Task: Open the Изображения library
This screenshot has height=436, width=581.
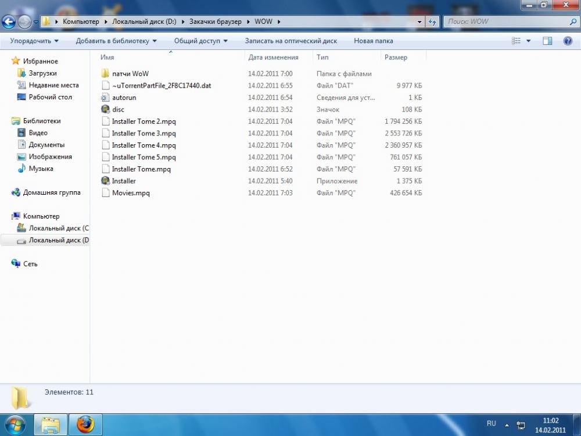Action: [x=51, y=156]
